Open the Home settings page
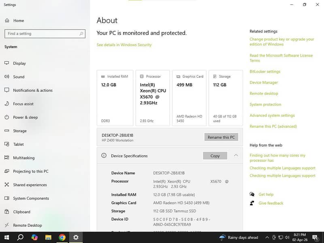324x243 pixels. (19, 21)
